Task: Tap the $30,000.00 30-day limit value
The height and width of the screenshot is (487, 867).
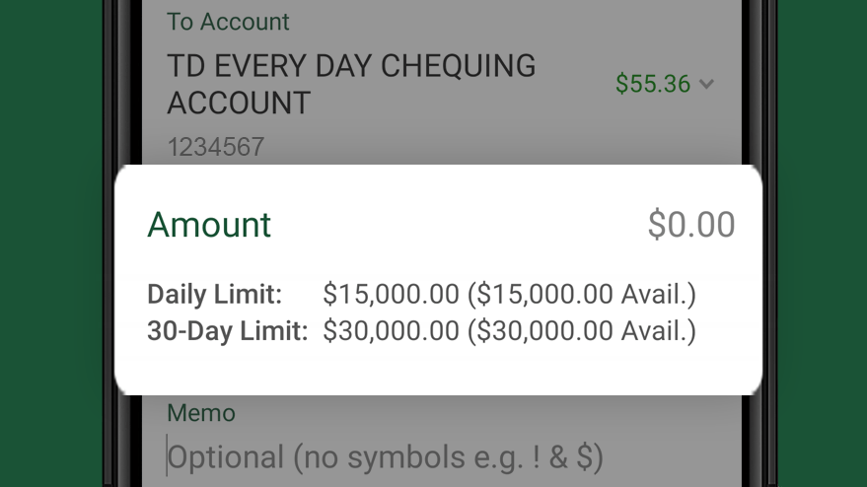Action: (391, 331)
